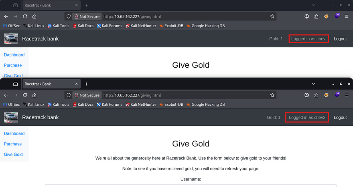Open the hamburger menu in the cbev2 window

pyautogui.click(x=347, y=95)
